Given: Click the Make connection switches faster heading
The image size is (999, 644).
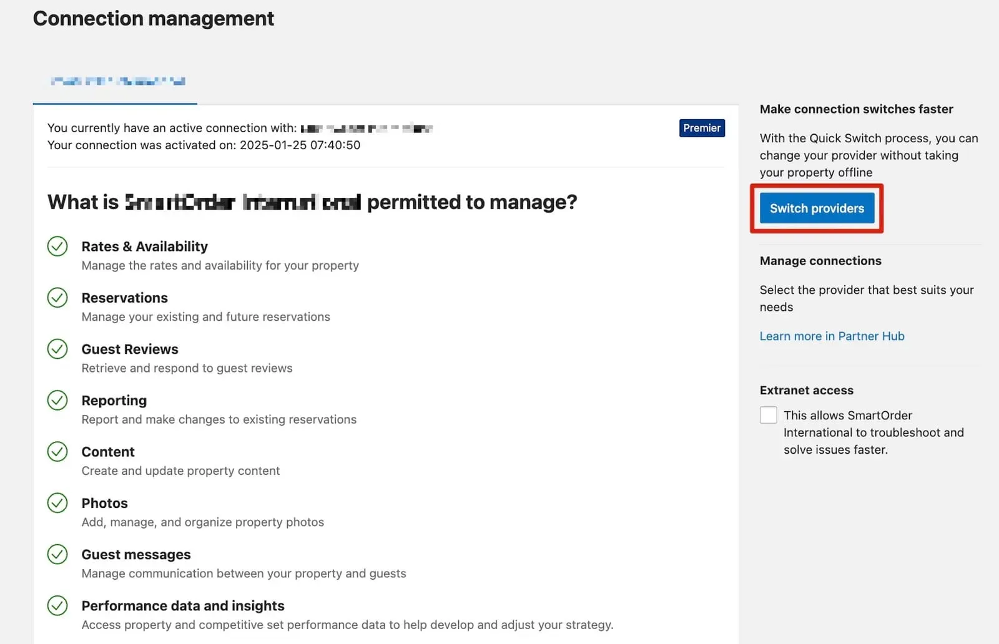Looking at the screenshot, I should tap(856, 109).
